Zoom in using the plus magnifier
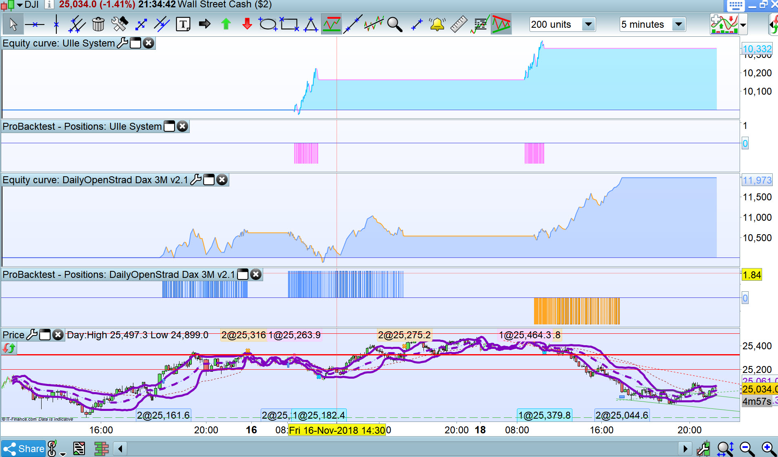Screen dimensions: 778x457 point(769,449)
